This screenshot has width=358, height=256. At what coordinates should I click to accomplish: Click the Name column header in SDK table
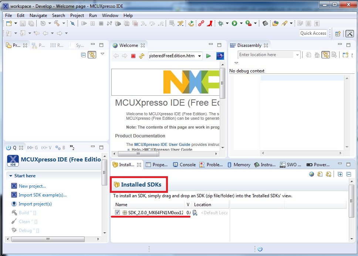(121, 205)
